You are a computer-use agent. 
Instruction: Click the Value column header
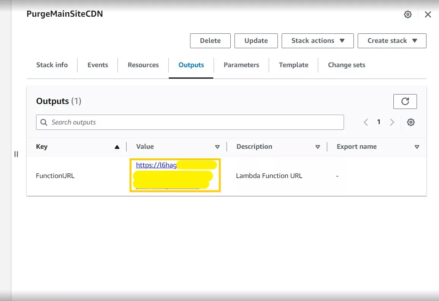click(x=145, y=147)
